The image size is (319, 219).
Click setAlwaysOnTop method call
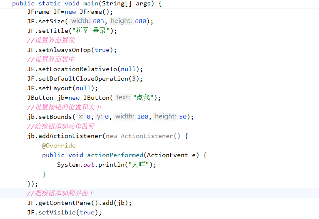(x=65, y=50)
